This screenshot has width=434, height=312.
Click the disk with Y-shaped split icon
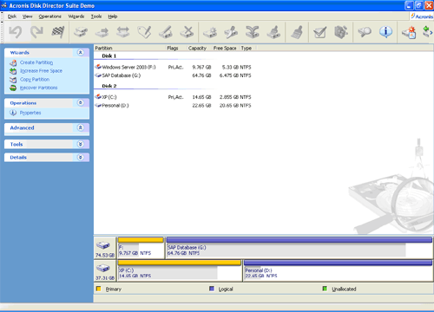click(253, 32)
